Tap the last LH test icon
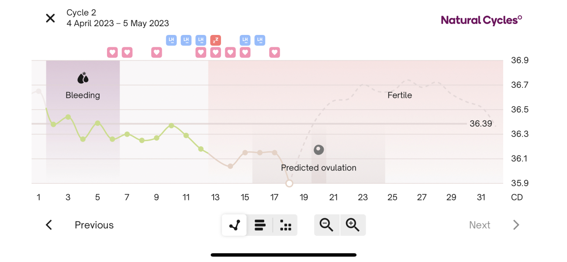Screen dimensions: 567x262 tap(260, 41)
